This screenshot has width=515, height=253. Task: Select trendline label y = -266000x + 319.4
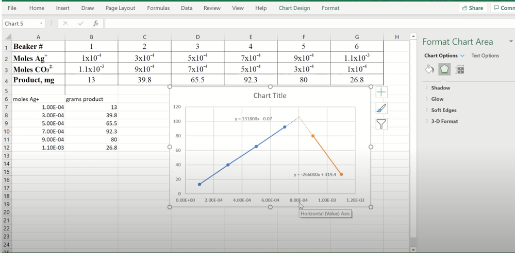click(314, 175)
